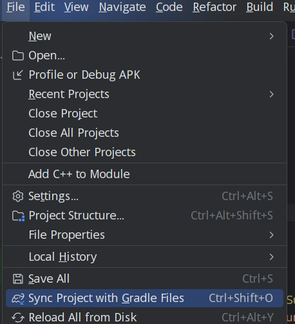Expand the File Properties submenu chevron
The width and height of the screenshot is (295, 324).
[x=271, y=235]
